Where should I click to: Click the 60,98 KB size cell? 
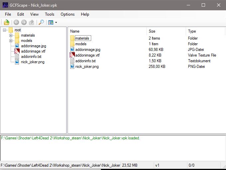(156, 50)
